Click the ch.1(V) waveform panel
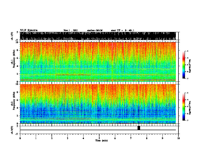Viewport: 201px width, 155px height. pyautogui.click(x=98, y=36)
